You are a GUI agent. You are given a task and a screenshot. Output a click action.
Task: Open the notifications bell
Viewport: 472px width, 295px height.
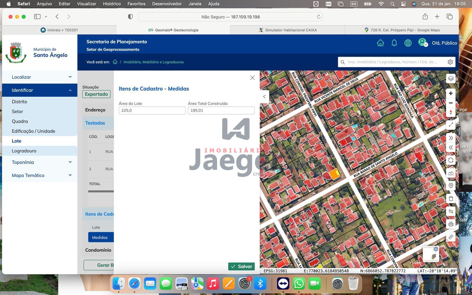tap(394, 43)
